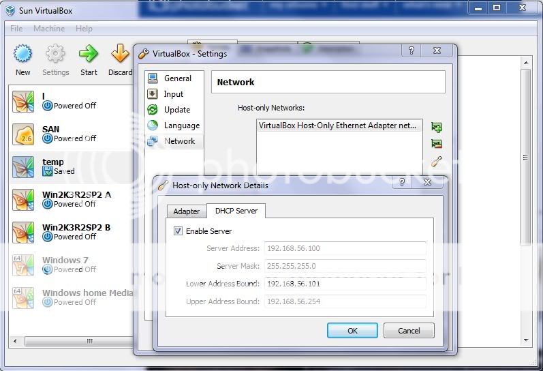This screenshot has height=371, width=543.
Task: Click the New virtual machine icon
Action: [x=23, y=55]
